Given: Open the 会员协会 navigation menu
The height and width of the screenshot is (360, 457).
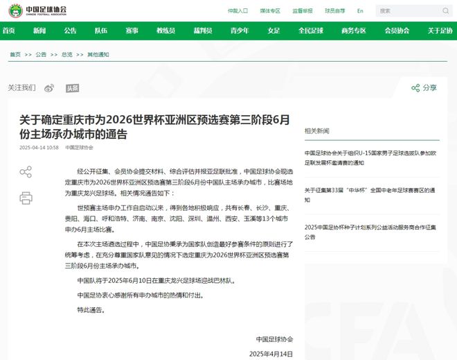Looking at the screenshot, I should click(x=397, y=31).
